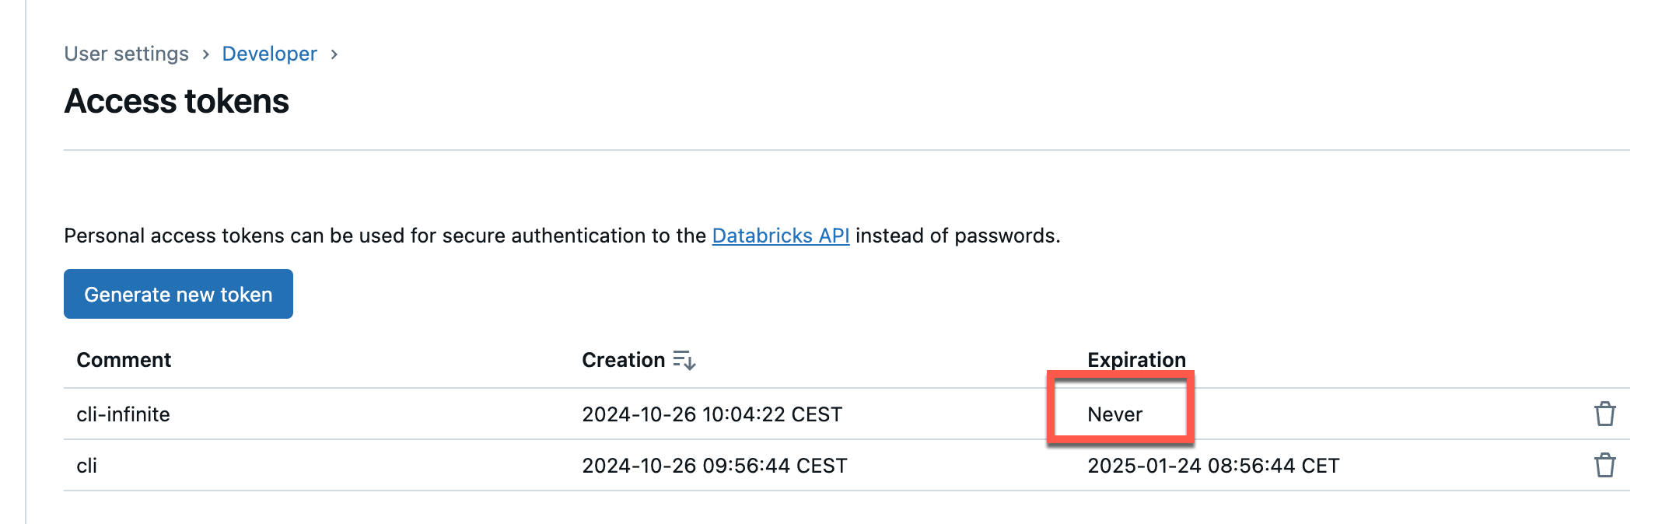Screen dimensions: 1655x524
Task: Open the Developer breadcrumb link
Action: (x=269, y=54)
